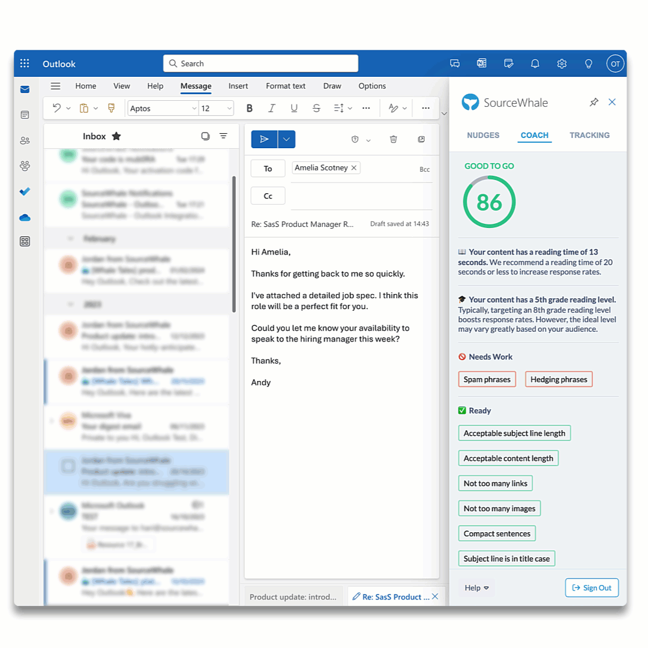This screenshot has width=648, height=648.
Task: Click the Compact sentences tag
Action: pyautogui.click(x=497, y=533)
